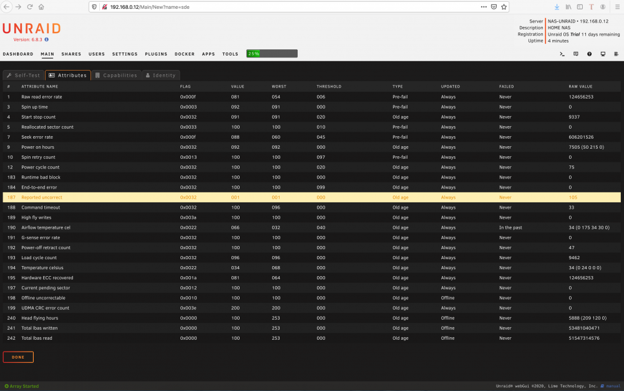Open the page actions ellipsis menu
Image resolution: width=624 pixels, height=391 pixels.
(484, 7)
